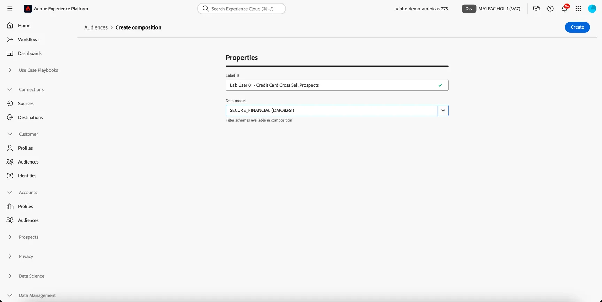The width and height of the screenshot is (602, 302).
Task: Click the Adobe Experience Platform logo
Action: point(28,9)
